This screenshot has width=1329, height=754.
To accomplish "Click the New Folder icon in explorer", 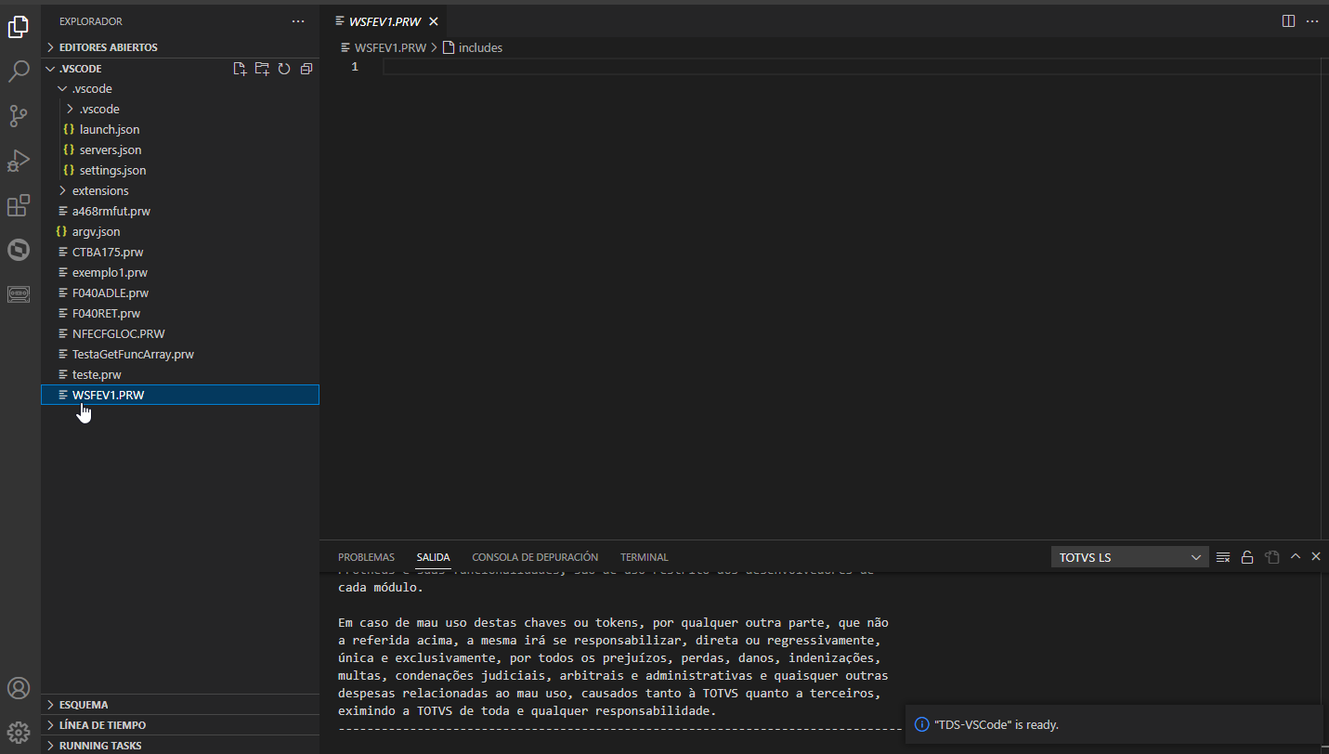I will tap(262, 69).
